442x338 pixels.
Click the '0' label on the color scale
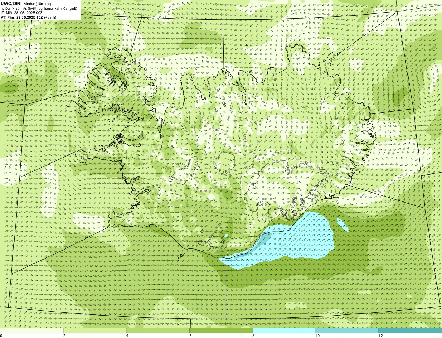click(1, 336)
